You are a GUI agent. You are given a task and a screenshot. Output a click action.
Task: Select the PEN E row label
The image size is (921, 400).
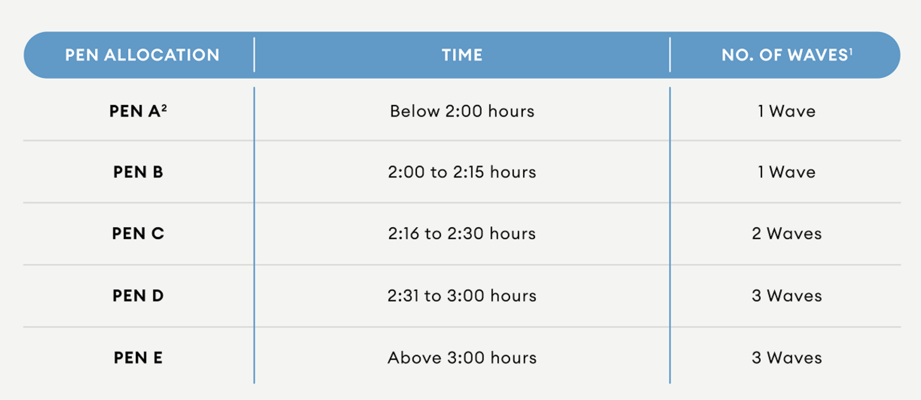[138, 358]
